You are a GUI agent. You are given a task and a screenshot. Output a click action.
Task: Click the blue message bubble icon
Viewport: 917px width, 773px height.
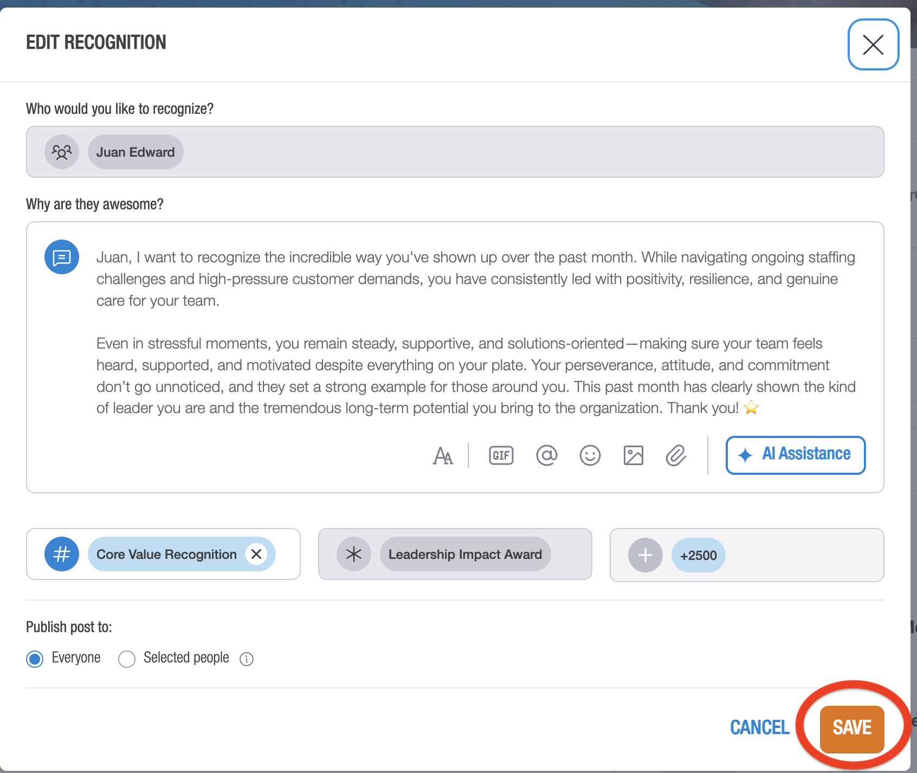pos(62,257)
